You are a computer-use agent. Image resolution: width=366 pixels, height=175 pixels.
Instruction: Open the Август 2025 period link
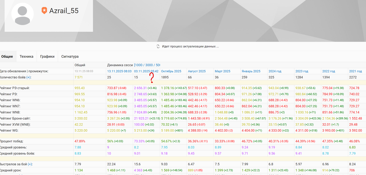pos(197,71)
